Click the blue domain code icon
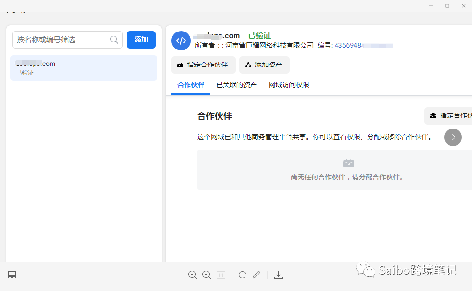 click(x=181, y=41)
